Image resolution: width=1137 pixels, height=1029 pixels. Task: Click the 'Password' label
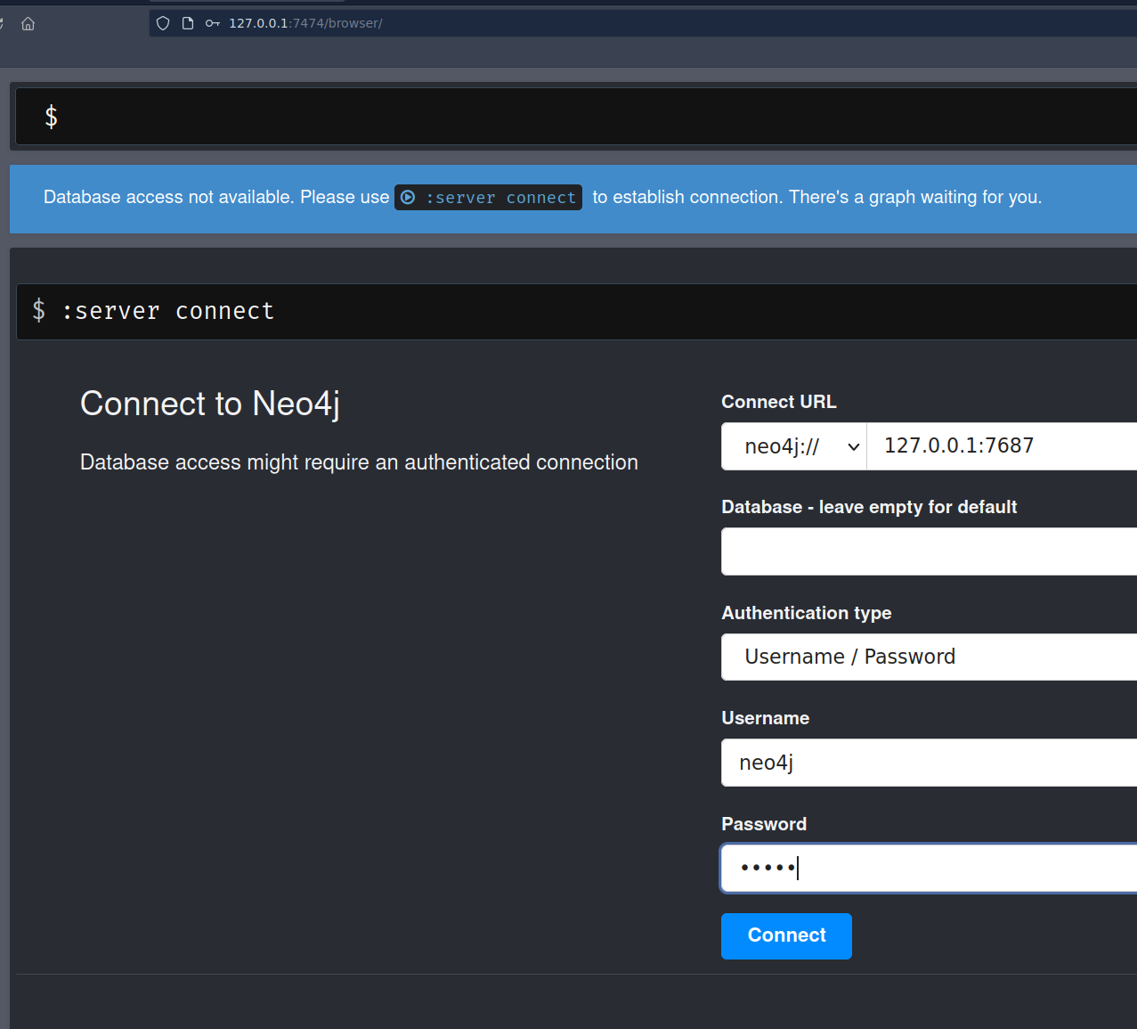764,824
